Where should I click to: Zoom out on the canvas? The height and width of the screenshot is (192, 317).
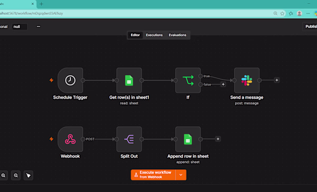[x=16, y=175]
